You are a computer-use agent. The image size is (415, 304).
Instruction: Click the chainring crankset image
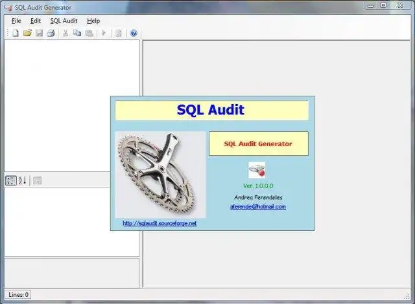pyautogui.click(x=160, y=175)
